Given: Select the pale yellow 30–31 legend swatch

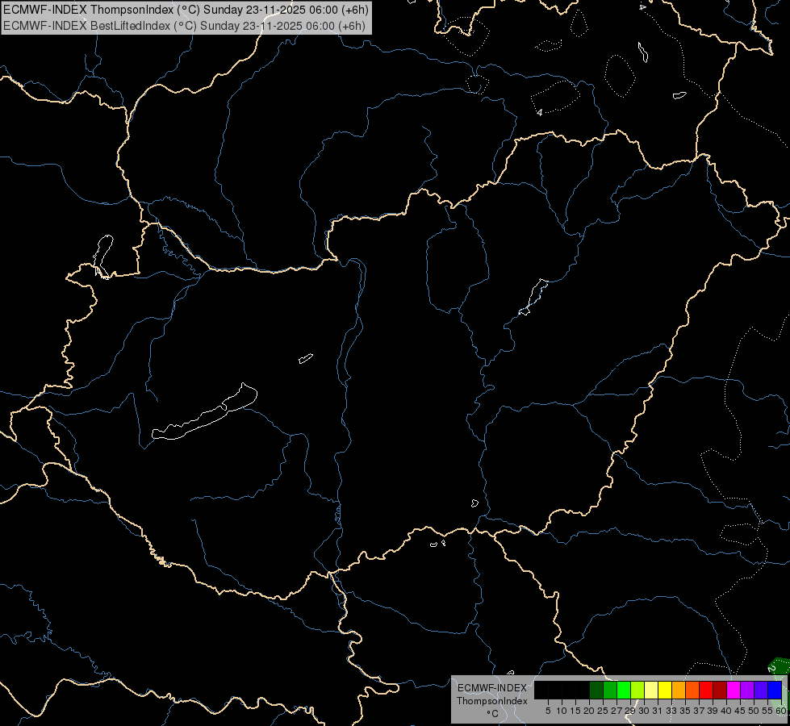Looking at the screenshot, I should pyautogui.click(x=651, y=690).
